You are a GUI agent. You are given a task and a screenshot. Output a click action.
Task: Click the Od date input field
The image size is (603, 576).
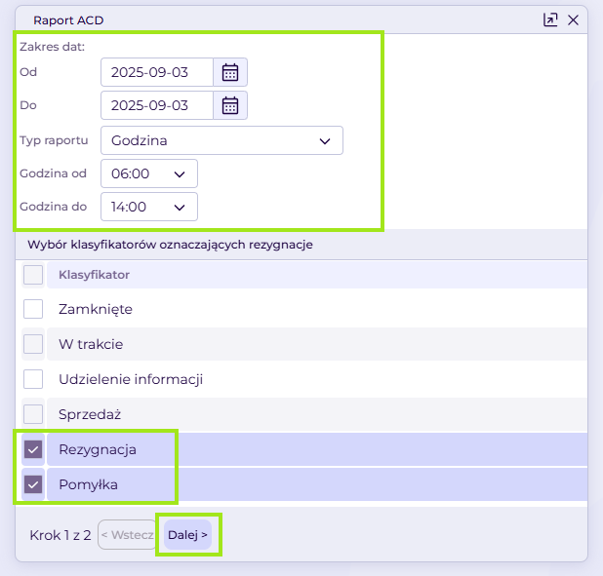coord(157,72)
